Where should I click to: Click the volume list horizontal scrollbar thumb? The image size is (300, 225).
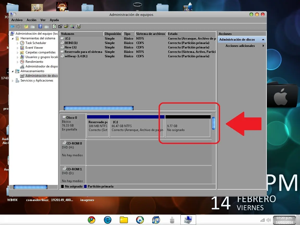pos(98,108)
